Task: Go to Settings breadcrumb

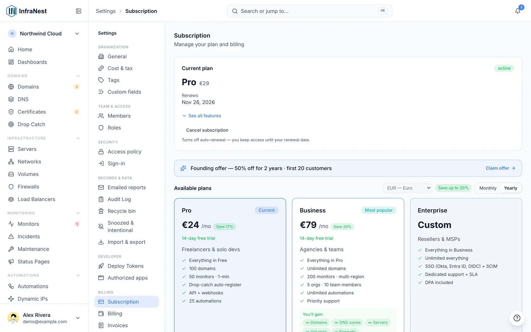Action: (x=106, y=11)
